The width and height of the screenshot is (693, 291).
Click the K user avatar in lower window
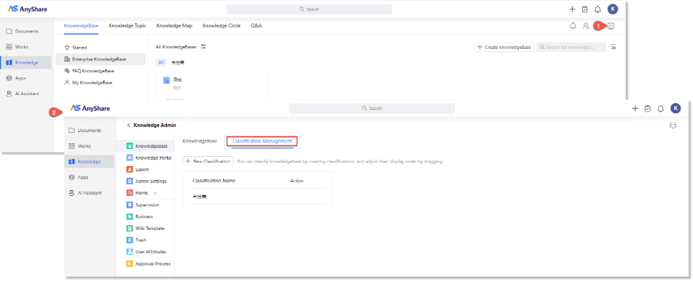pyautogui.click(x=675, y=109)
